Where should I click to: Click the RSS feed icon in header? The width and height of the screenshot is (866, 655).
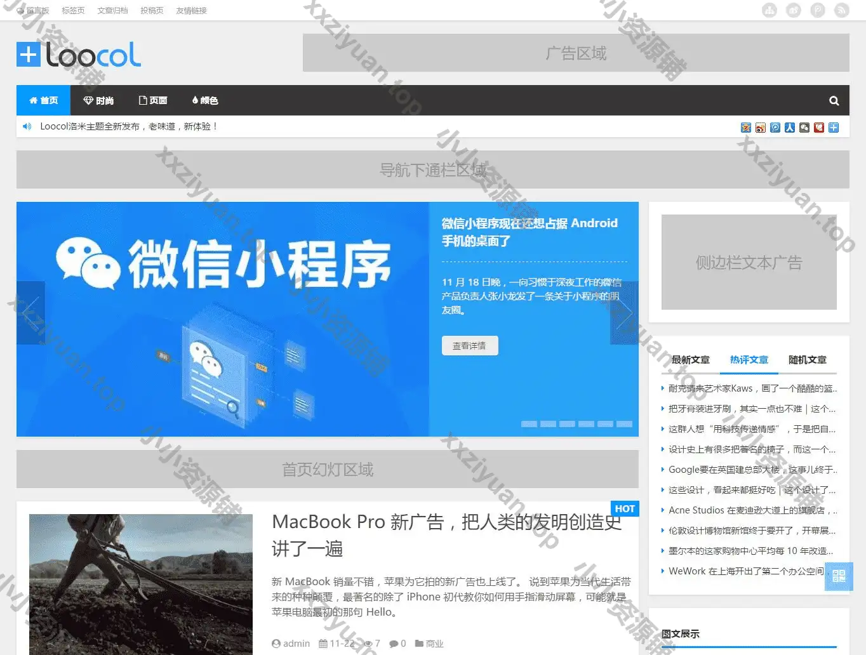(842, 10)
